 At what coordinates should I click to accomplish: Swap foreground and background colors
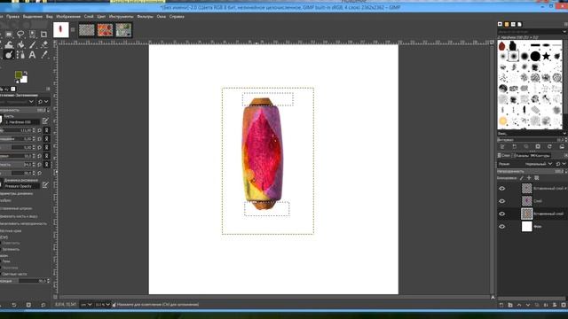tap(26, 73)
